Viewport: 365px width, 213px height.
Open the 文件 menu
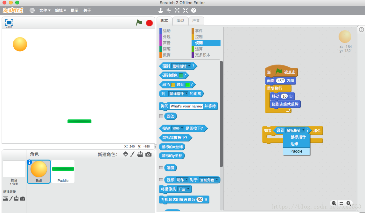click(x=45, y=10)
